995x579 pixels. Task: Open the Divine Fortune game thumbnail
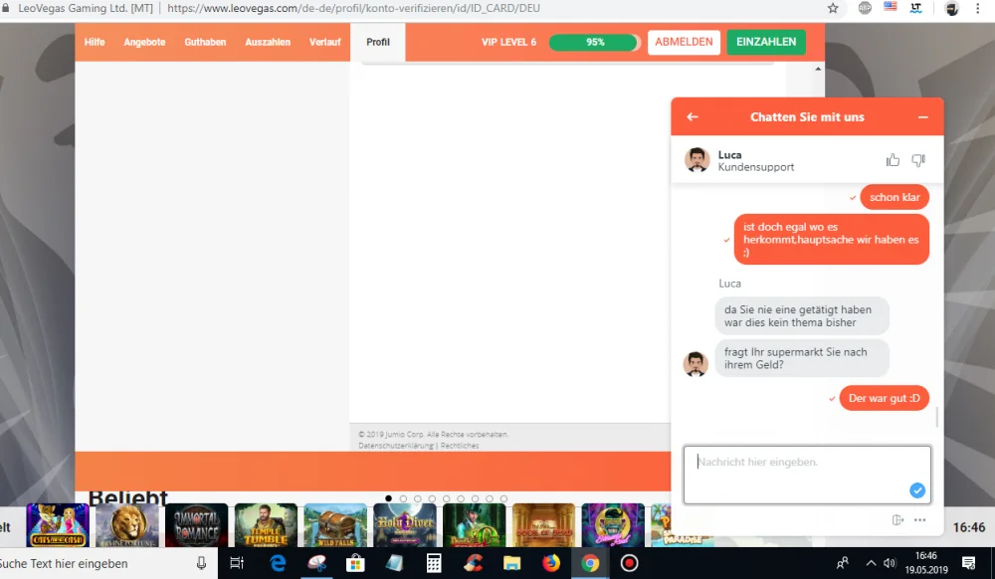pos(127,525)
